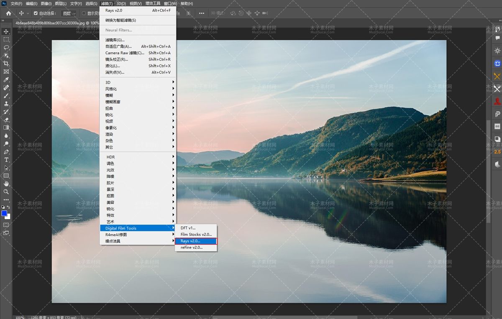Choose Rays v2.0... in Digital Film Tools submenu
Screen dimensions: 502x319
(x=196, y=241)
